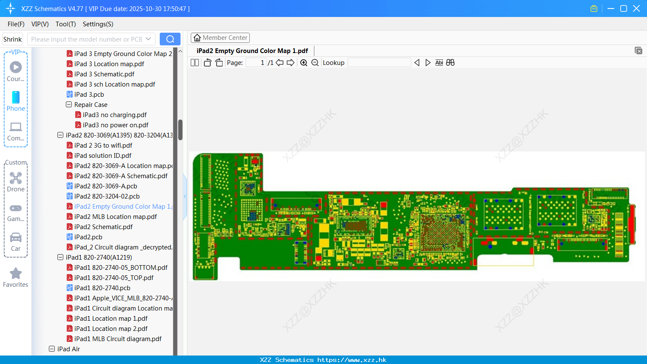Click the Member Center button

[x=220, y=38]
